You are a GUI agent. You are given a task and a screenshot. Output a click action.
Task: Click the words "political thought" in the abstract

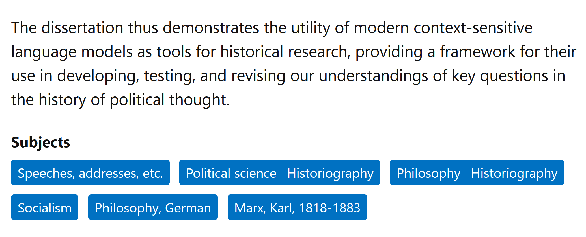pos(169,100)
